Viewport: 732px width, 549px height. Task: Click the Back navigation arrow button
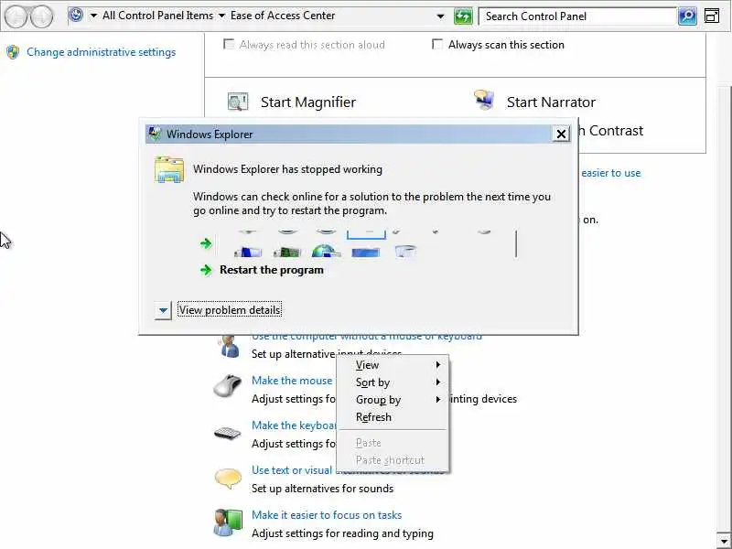tap(16, 16)
